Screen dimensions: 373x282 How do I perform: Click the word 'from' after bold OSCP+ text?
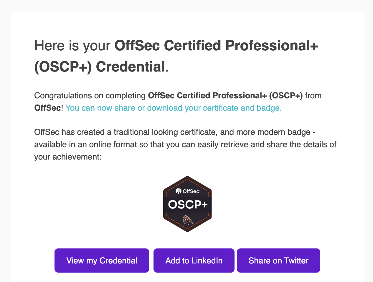click(313, 96)
